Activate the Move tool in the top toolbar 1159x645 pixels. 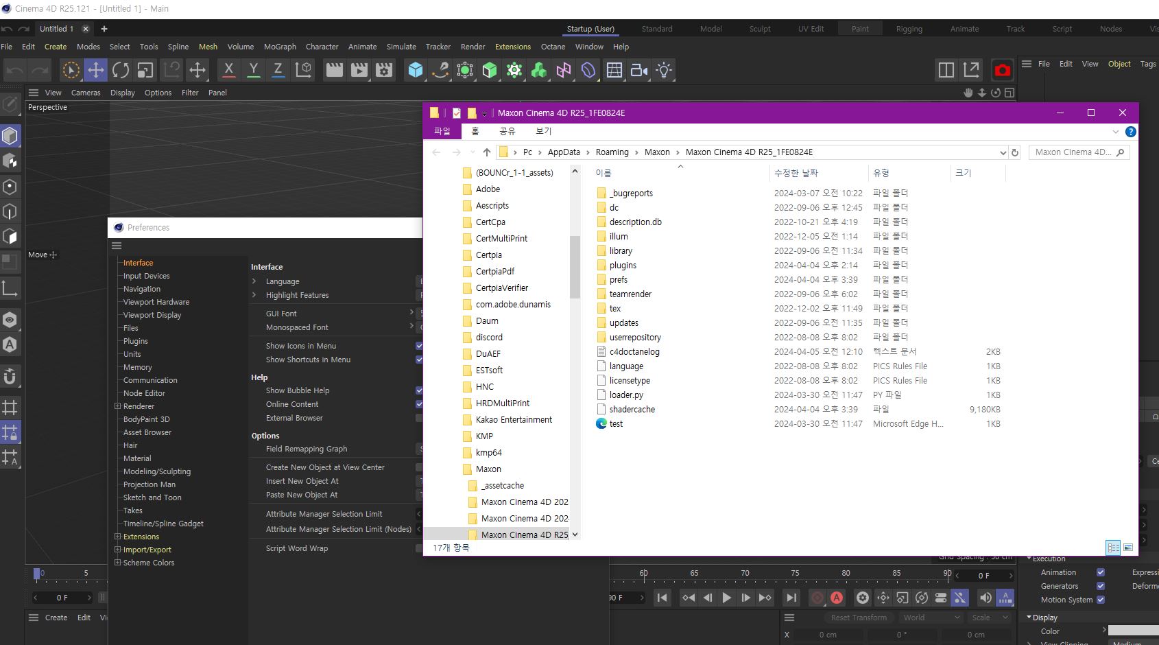coord(96,70)
